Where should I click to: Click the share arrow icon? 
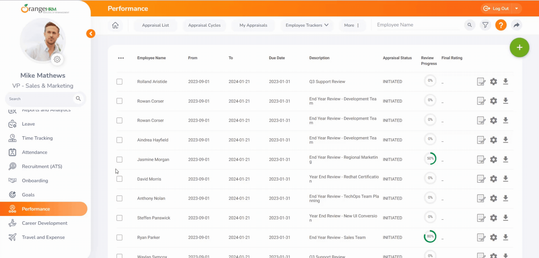pyautogui.click(x=516, y=25)
